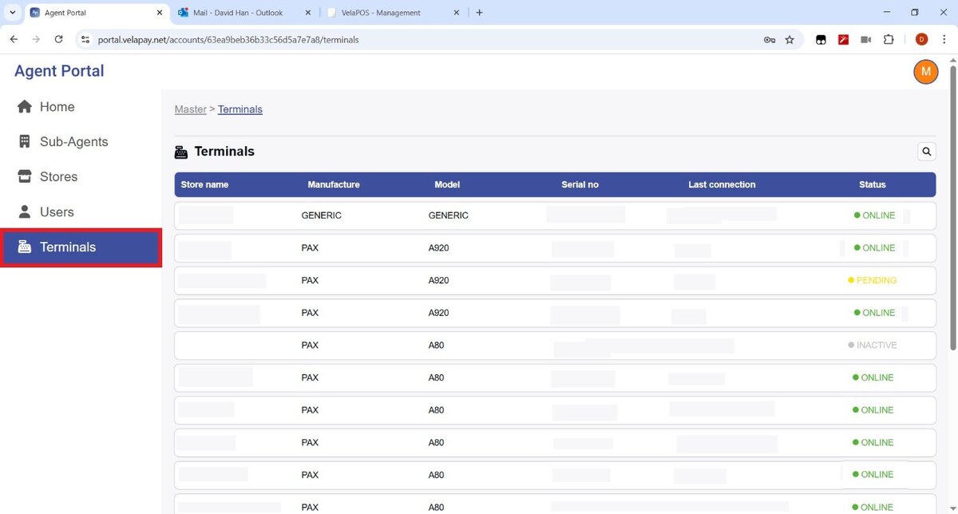
Task: Select the GENERIC terminal row
Action: pos(555,215)
